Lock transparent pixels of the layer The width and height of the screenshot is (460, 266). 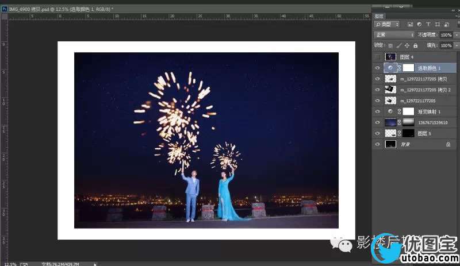(390, 45)
